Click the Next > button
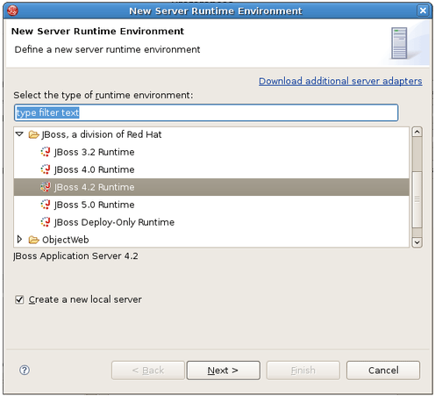Image resolution: width=435 pixels, height=396 pixels. (224, 371)
